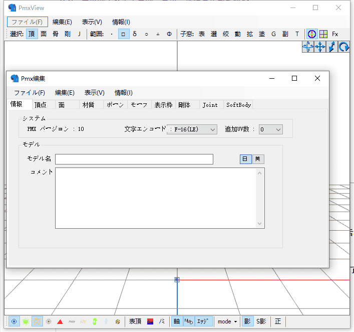354x332 pixels.
Task: Toggle blue circle vertex display icon
Action: coord(14,321)
